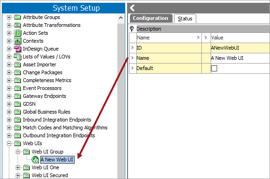Click the InDesign Queue icon
The image size is (270, 179).
click(18, 49)
